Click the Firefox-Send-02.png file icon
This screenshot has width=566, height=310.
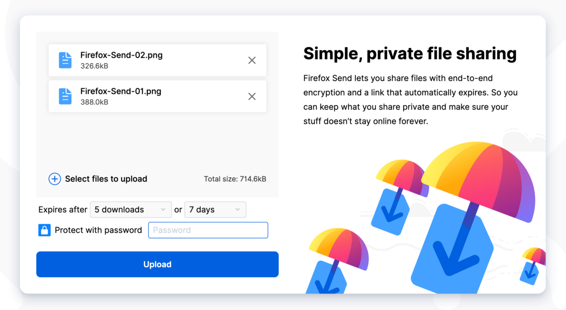(65, 60)
